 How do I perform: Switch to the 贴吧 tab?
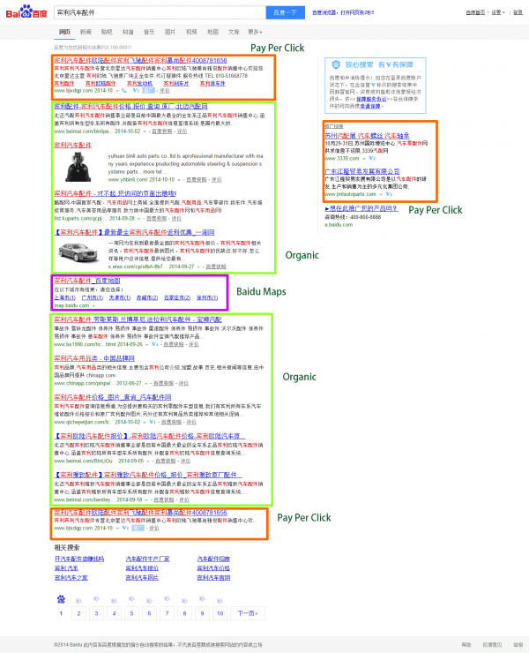pyautogui.click(x=107, y=32)
